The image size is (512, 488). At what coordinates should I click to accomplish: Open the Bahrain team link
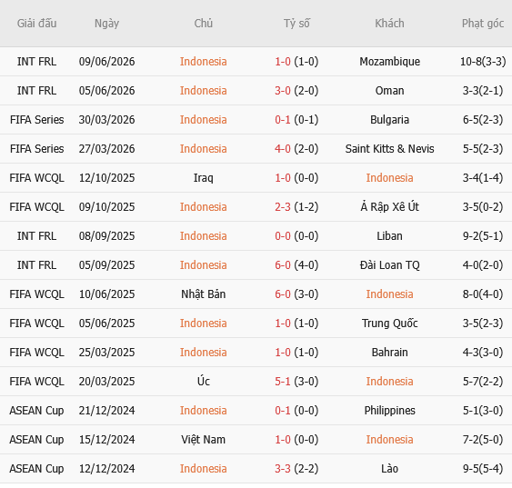click(389, 353)
